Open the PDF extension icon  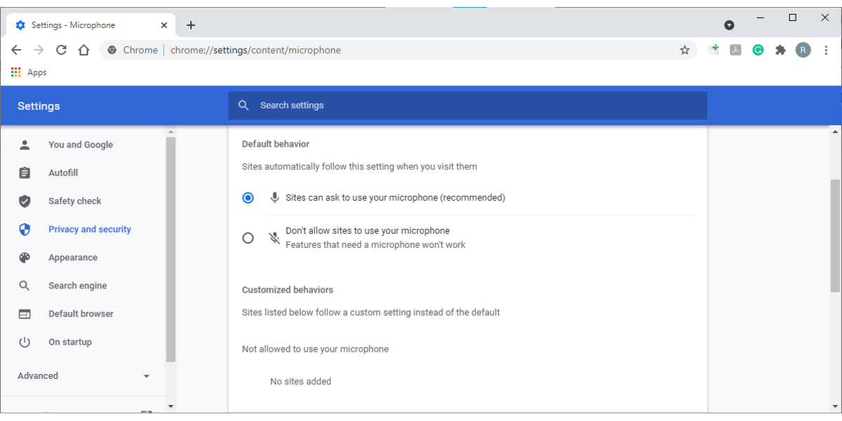coord(735,50)
